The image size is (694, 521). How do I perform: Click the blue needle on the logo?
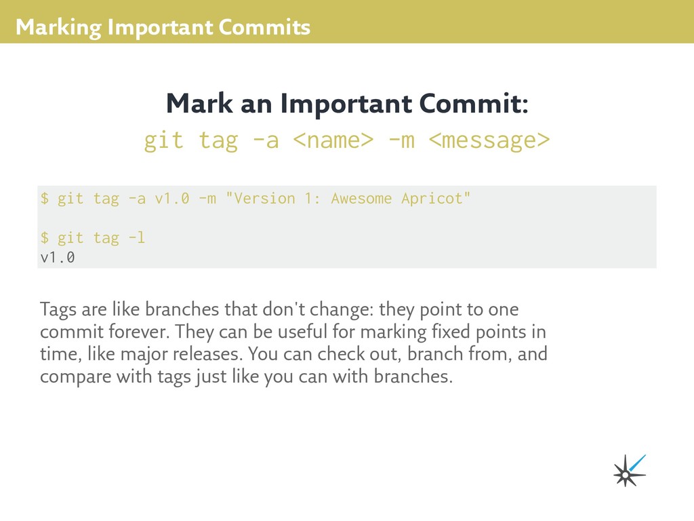pos(638,462)
